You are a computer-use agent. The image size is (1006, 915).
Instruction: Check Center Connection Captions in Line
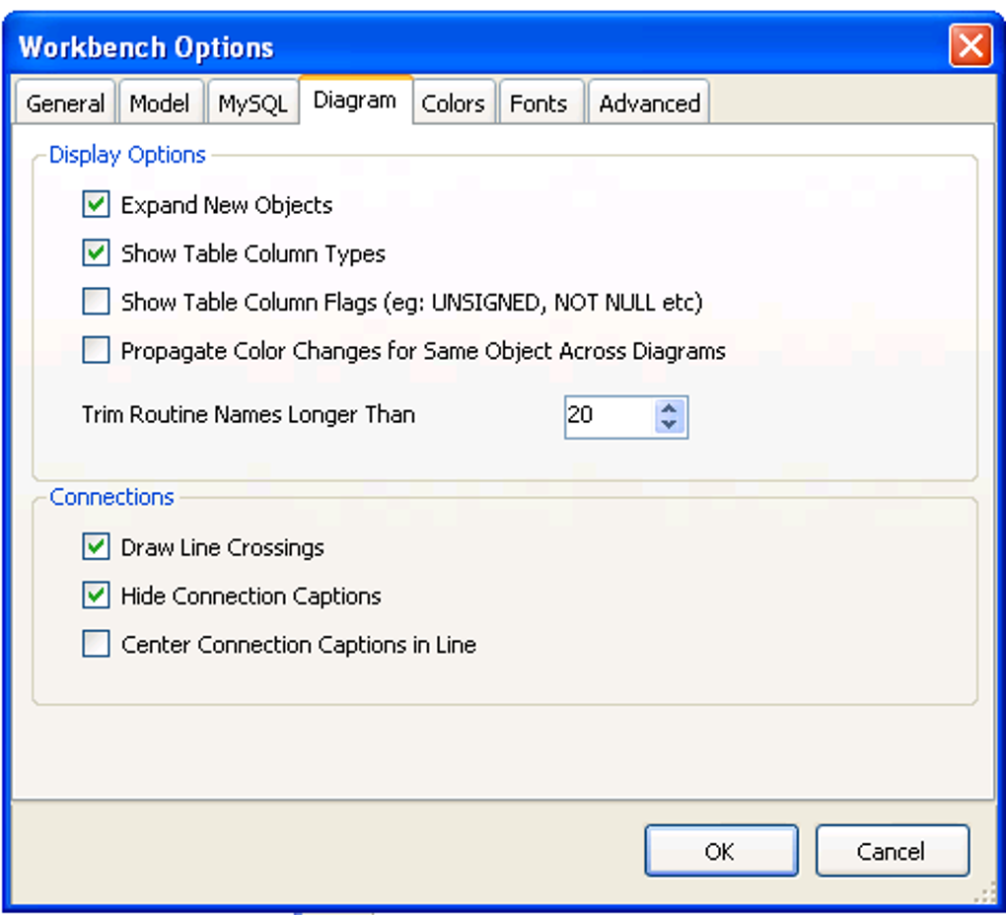coord(97,644)
